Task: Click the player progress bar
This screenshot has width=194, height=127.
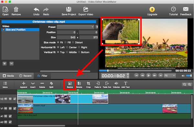Action: [135, 71]
